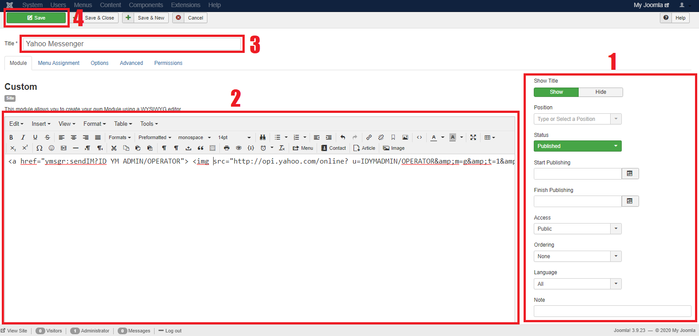The height and width of the screenshot is (336, 699).
Task: Open the Position dropdown
Action: [x=577, y=119]
